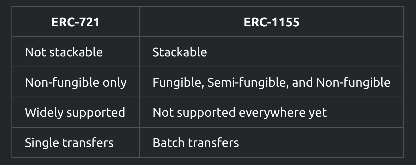Click the word 'Widely' in ERC-721 column
This screenshot has height=165, width=416.
44,113
